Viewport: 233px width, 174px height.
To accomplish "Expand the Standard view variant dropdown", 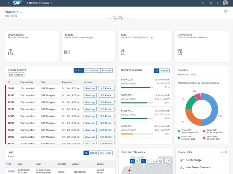I will [x=21, y=12].
